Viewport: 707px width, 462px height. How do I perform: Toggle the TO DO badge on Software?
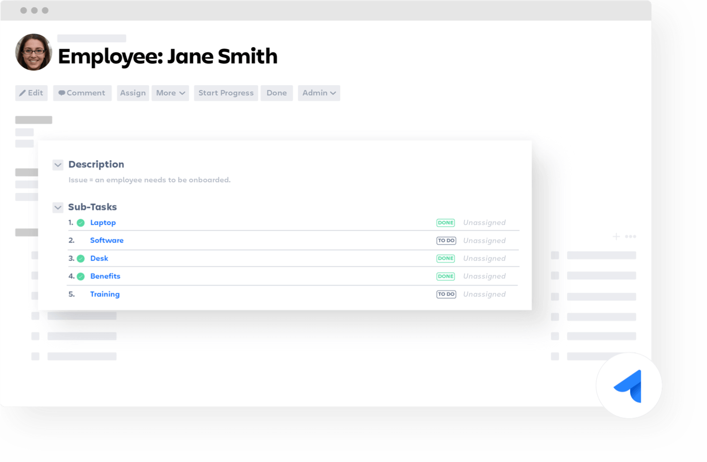click(x=446, y=240)
